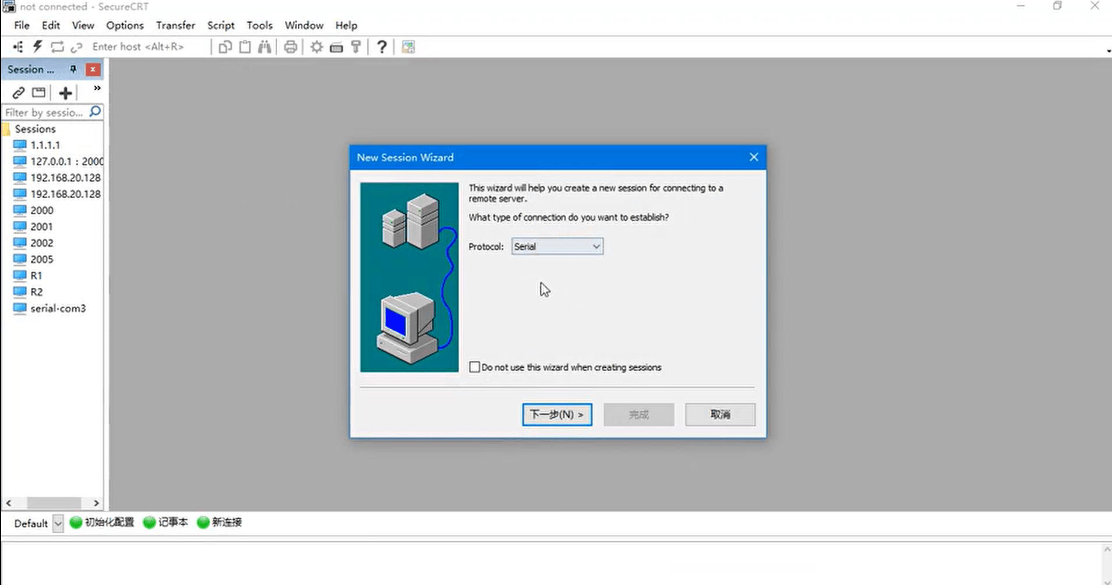Viewport: 1112px width, 585px height.
Task: Click the filter search magnifier icon
Action: (x=95, y=111)
